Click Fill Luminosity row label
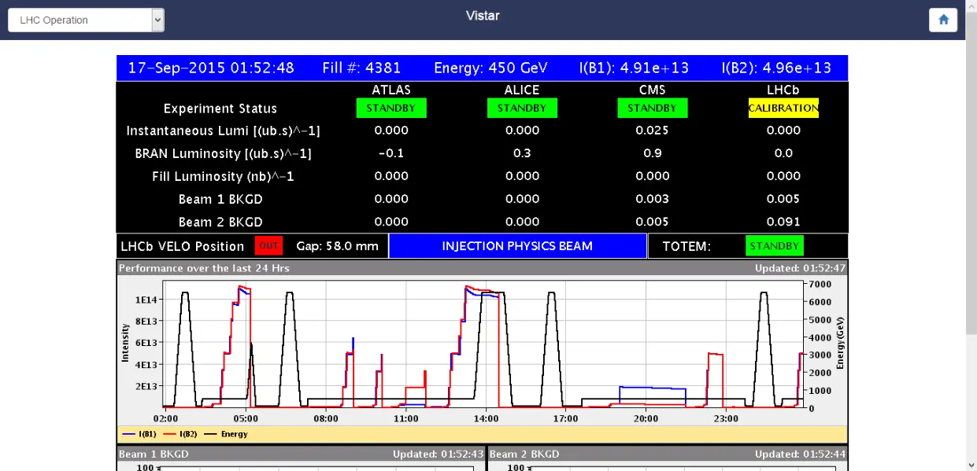Screen dimensions: 977x471 pyautogui.click(x=224, y=177)
